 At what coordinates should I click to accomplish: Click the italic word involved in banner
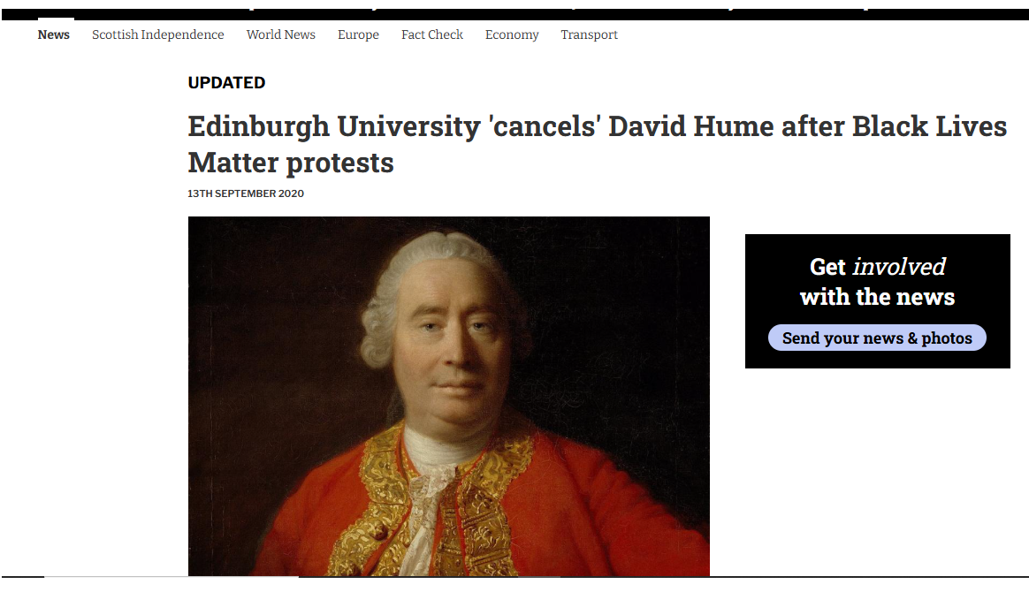point(899,267)
